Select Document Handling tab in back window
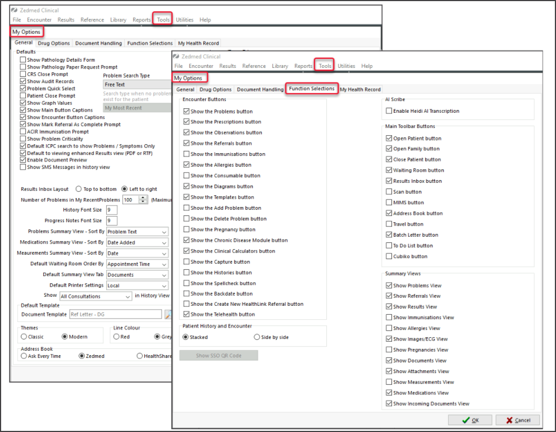Image resolution: width=556 pixels, height=432 pixels. coord(99,43)
